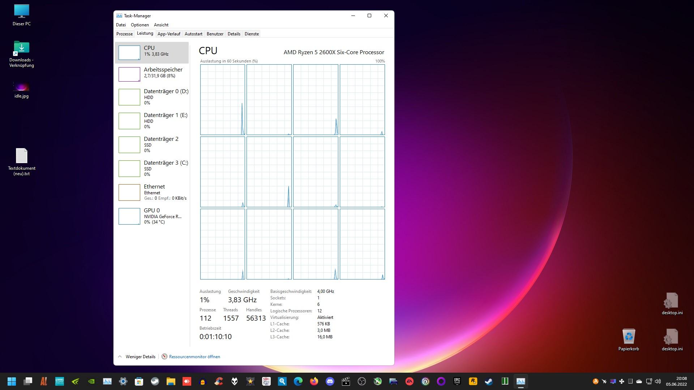Launch OBS Studio from the taskbar
The height and width of the screenshot is (390, 694).
click(x=362, y=381)
